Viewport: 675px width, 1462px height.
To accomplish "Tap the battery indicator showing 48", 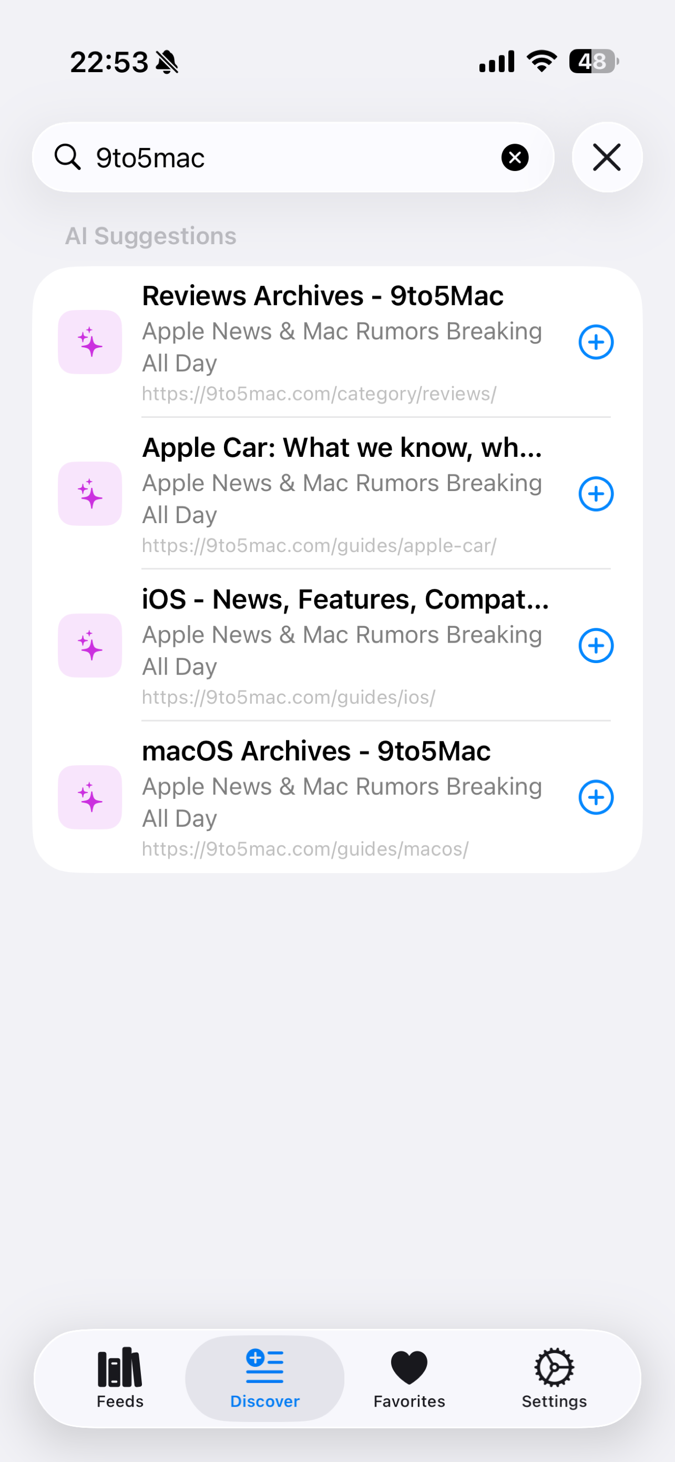I will pyautogui.click(x=594, y=61).
